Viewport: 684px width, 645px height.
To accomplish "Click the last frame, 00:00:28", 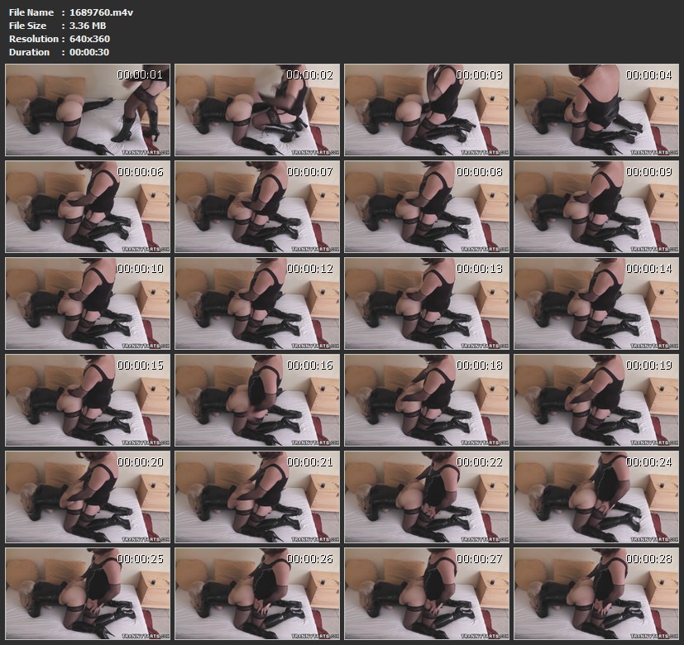I will [x=596, y=594].
